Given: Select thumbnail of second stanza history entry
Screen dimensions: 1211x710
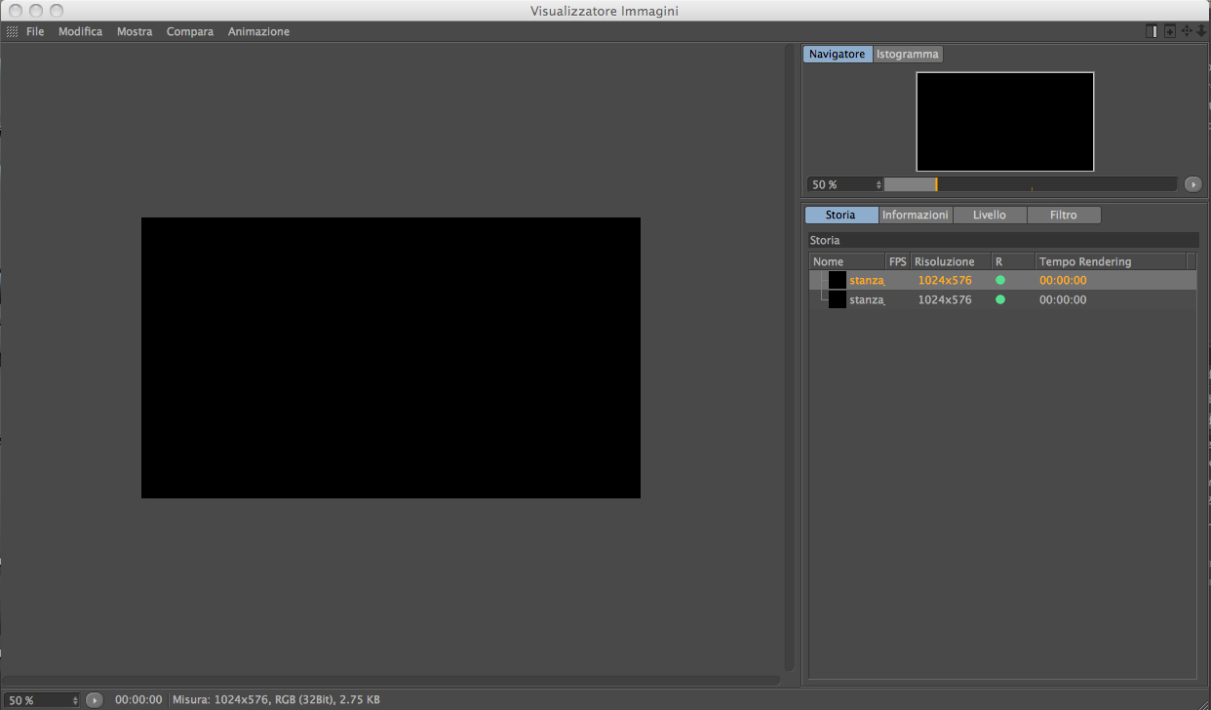Looking at the screenshot, I should (837, 299).
